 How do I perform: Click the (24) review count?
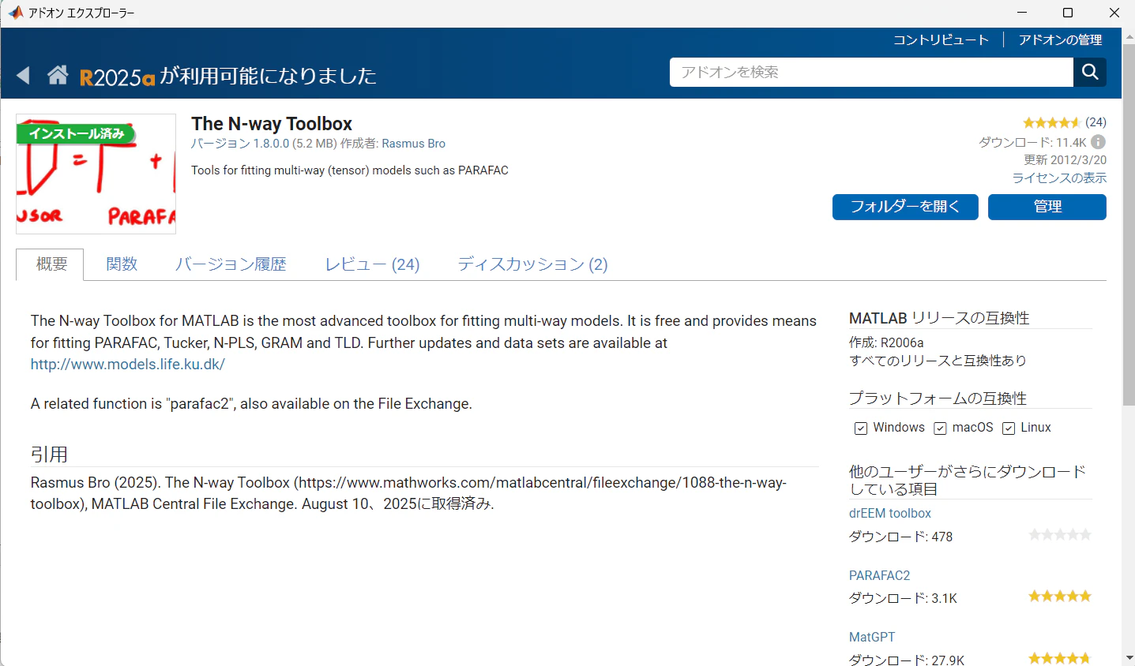pos(1096,122)
